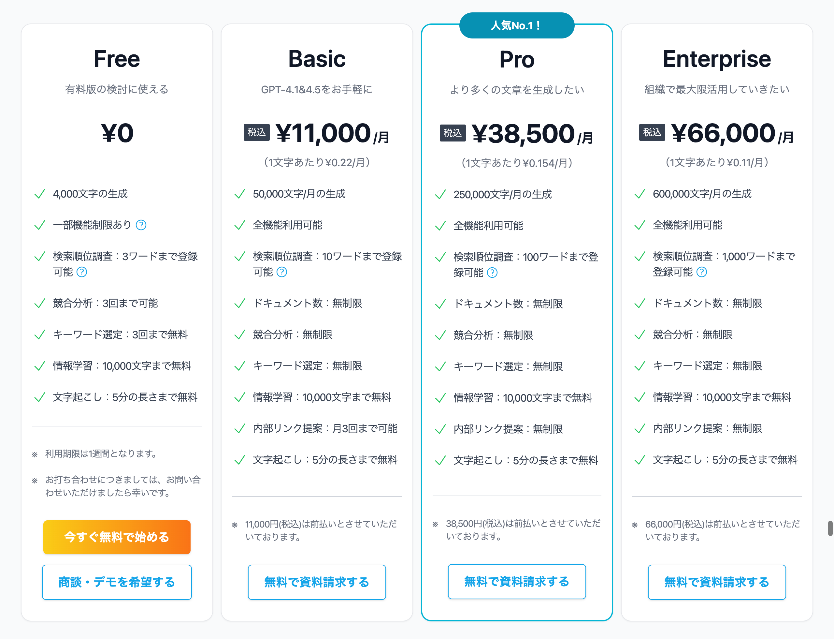
Task: Start free with 今すぐ無料で始める button
Action: pyautogui.click(x=117, y=537)
